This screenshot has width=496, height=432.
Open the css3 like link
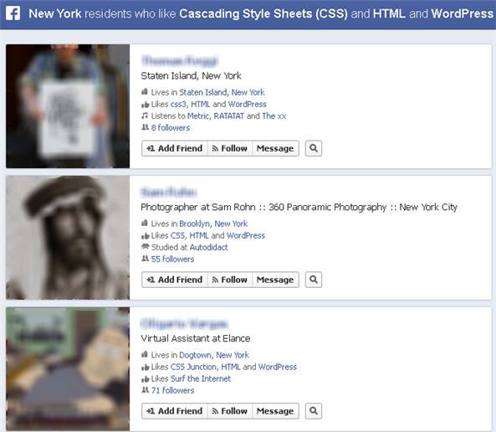point(178,104)
